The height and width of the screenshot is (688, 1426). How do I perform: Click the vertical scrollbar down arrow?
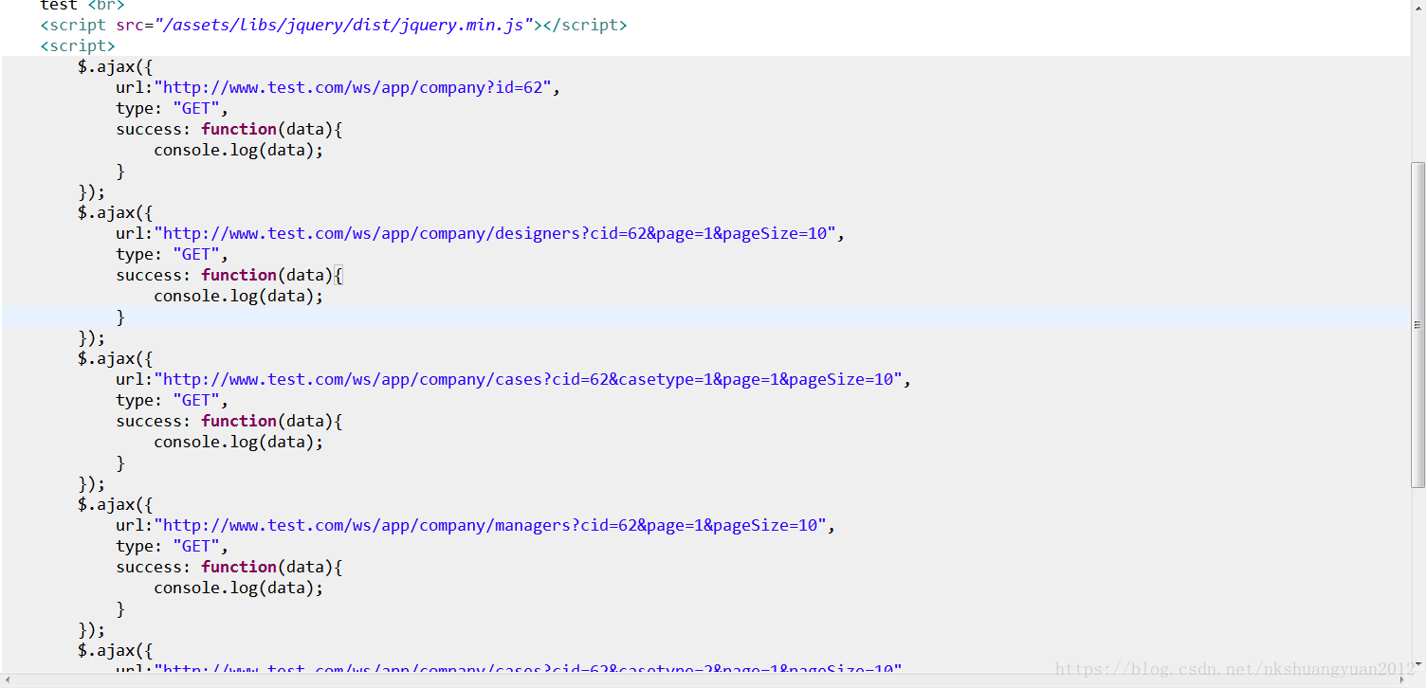point(1417,664)
